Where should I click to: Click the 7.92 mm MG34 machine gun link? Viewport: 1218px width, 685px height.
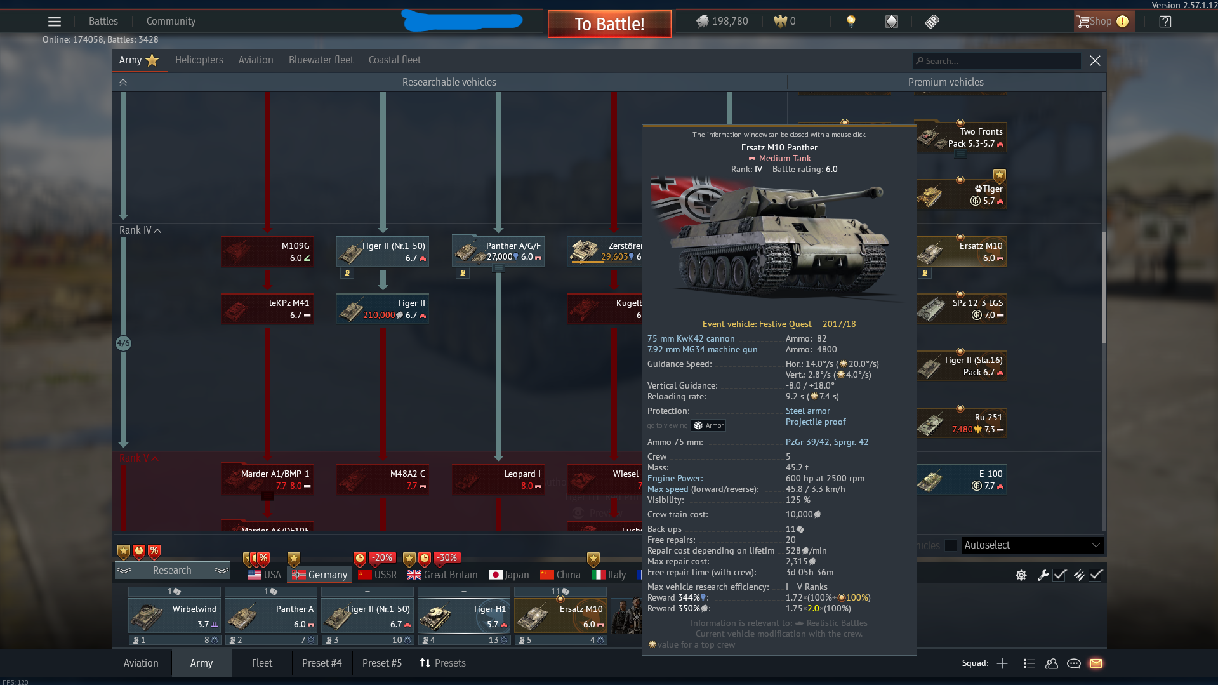click(x=702, y=350)
